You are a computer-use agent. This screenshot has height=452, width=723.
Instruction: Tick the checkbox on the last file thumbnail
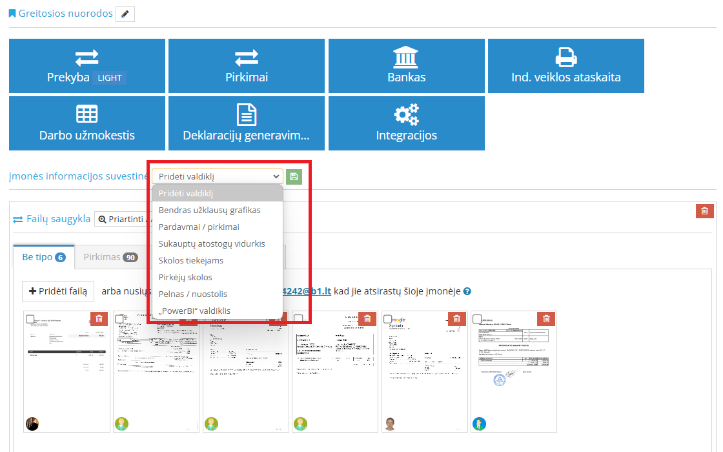point(478,319)
